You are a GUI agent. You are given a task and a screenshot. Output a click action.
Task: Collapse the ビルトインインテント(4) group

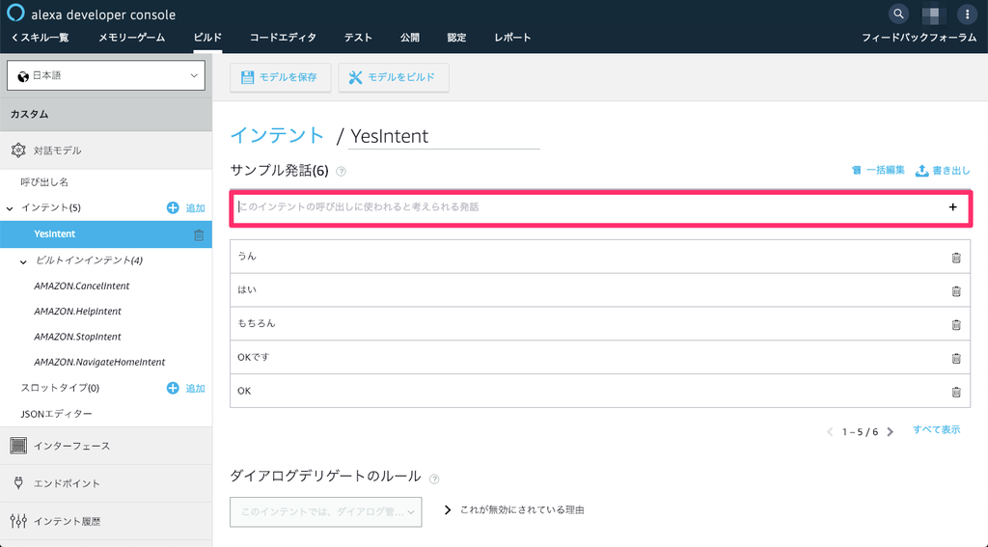23,260
